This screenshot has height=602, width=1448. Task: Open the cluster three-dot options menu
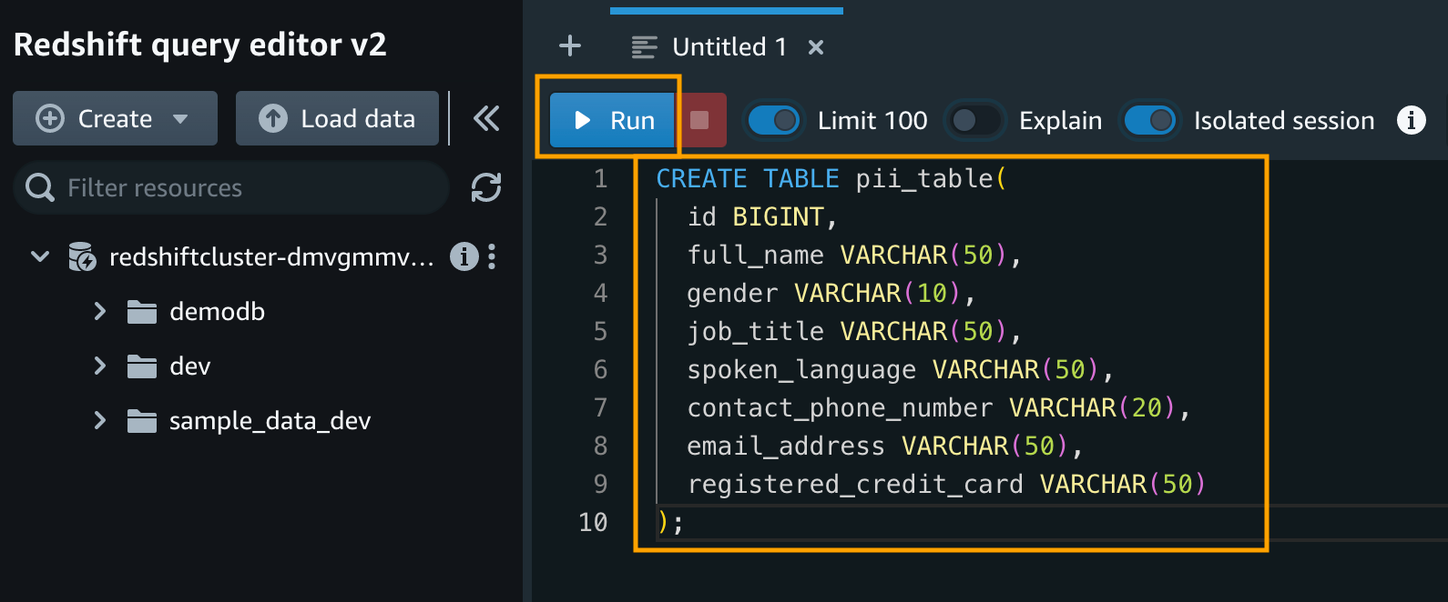coord(492,257)
